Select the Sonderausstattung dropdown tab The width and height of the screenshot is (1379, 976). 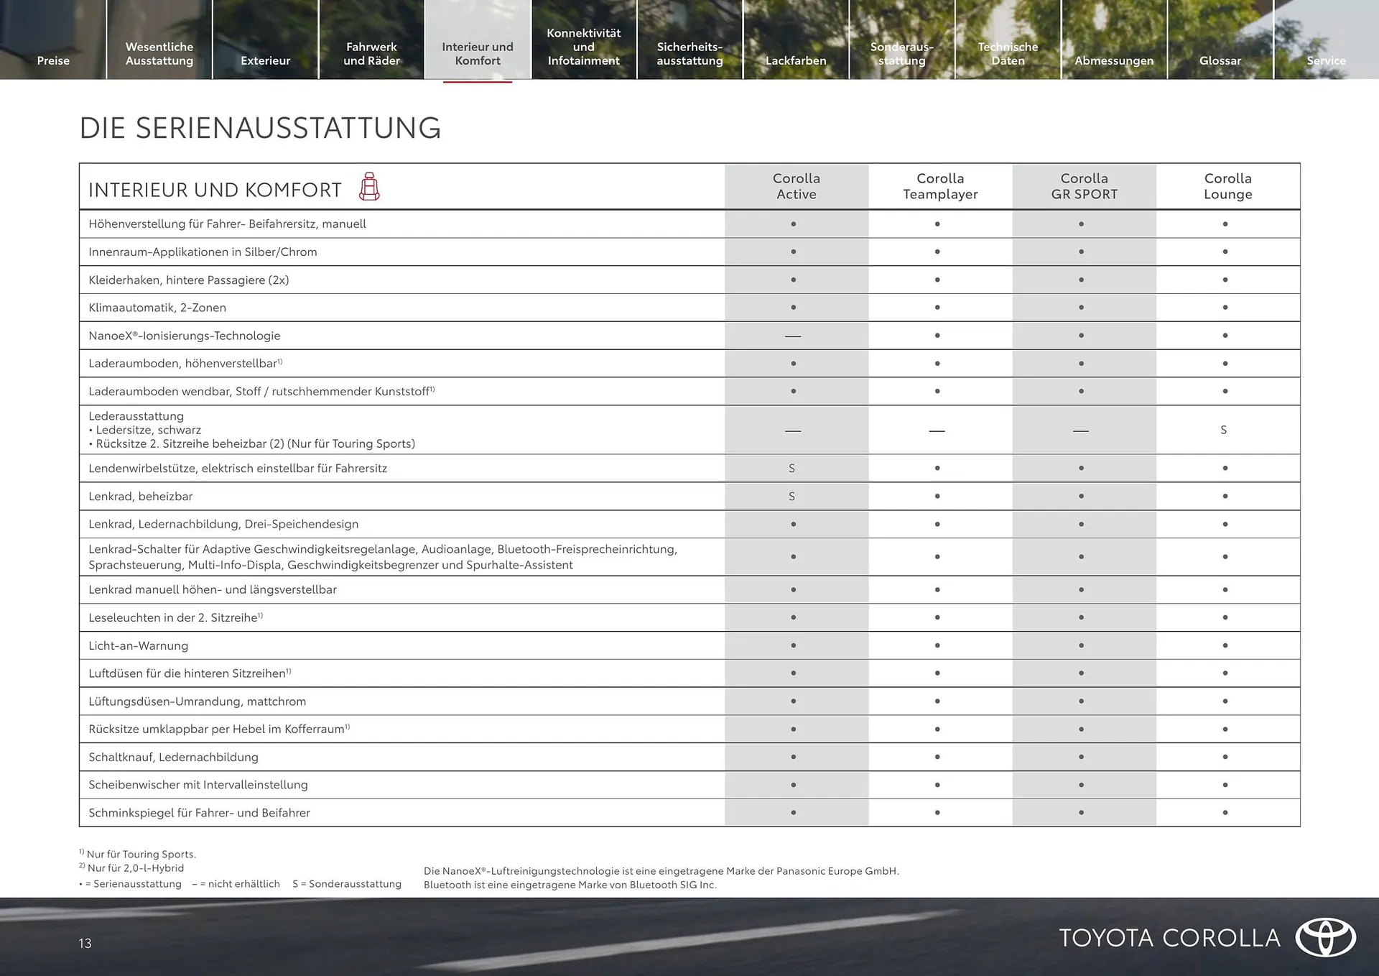point(901,53)
